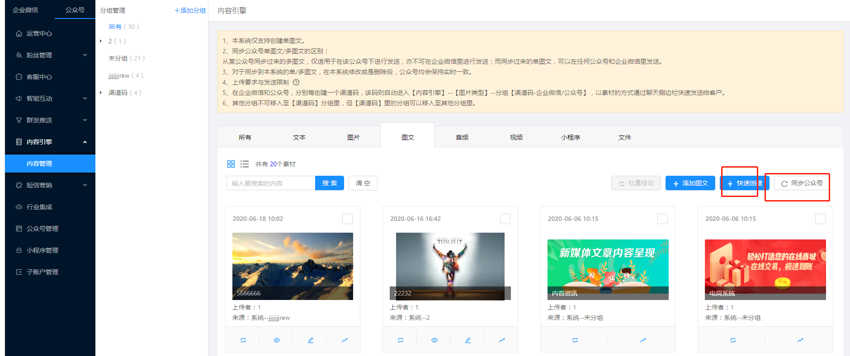Select jjjjjjrew (4) group
This screenshot has width=850, height=356.
(126, 75)
